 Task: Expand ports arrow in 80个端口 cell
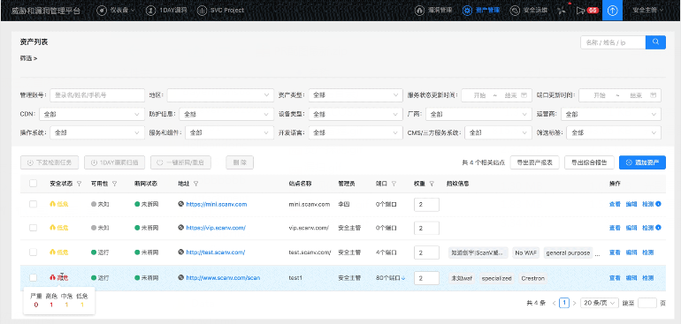[403, 278]
